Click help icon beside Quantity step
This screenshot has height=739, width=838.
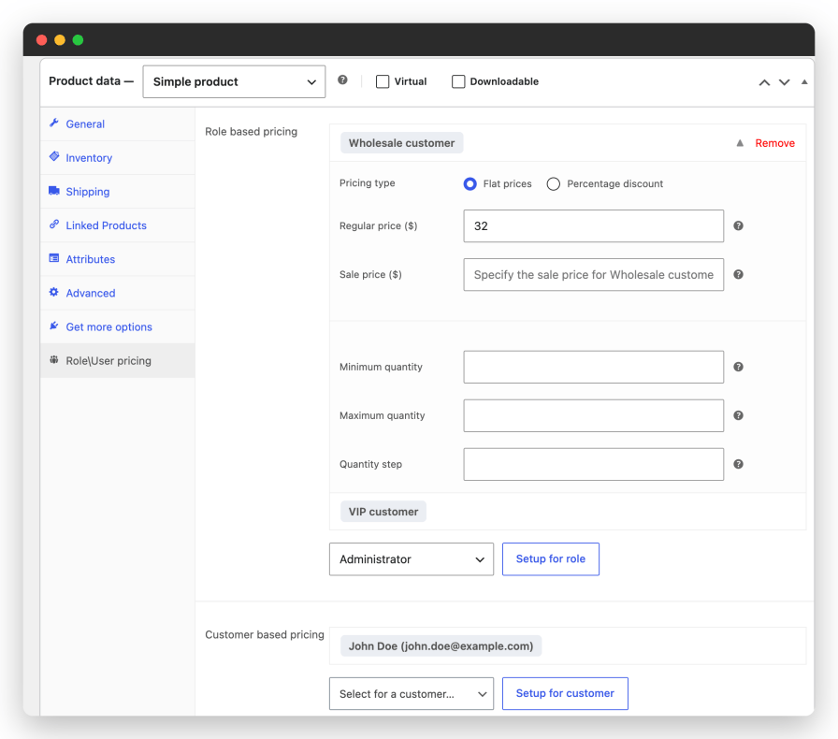coord(738,464)
